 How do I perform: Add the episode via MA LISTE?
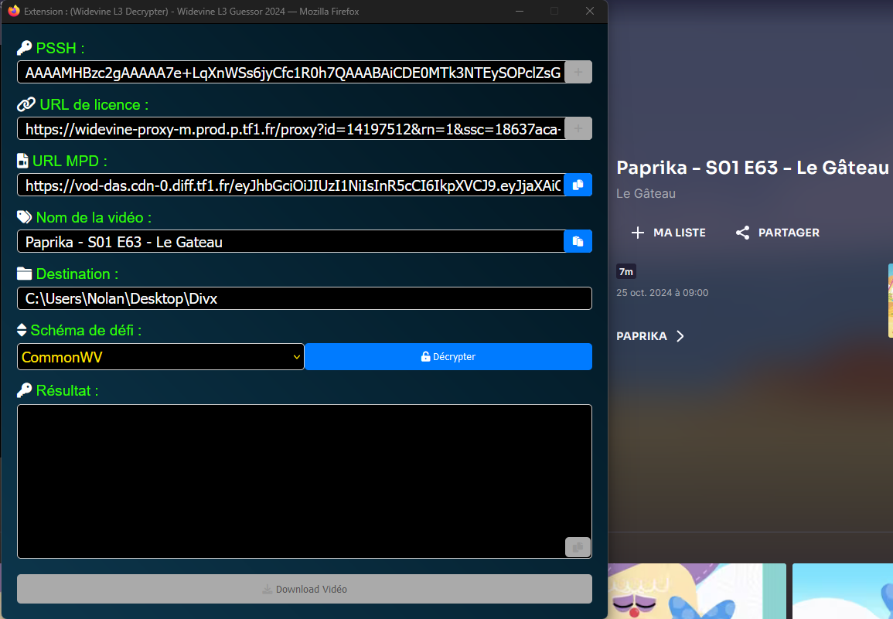pyautogui.click(x=669, y=233)
